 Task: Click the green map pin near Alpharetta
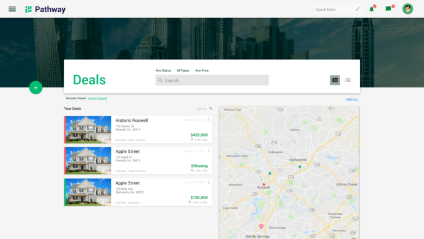300,167
